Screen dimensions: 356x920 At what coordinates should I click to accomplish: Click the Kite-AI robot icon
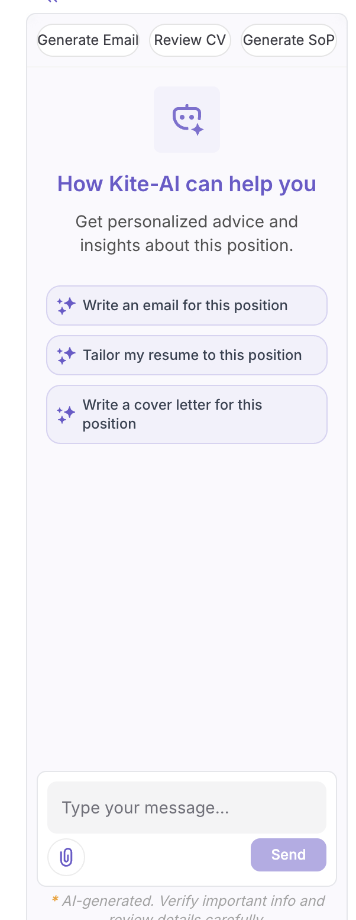point(186,118)
